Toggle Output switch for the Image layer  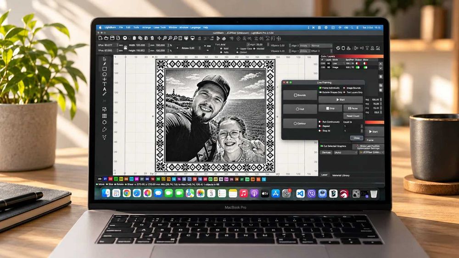tap(358, 67)
